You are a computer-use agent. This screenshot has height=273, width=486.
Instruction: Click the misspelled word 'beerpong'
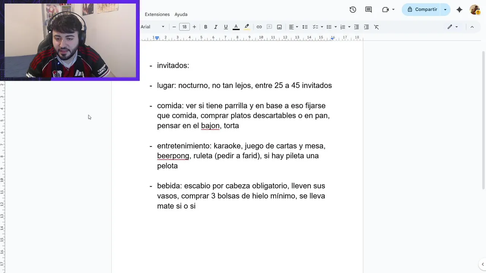[x=173, y=156]
